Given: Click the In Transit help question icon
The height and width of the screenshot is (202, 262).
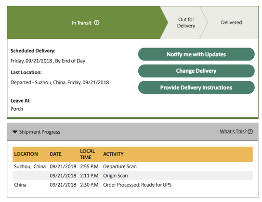Looking at the screenshot, I should click(x=97, y=23).
